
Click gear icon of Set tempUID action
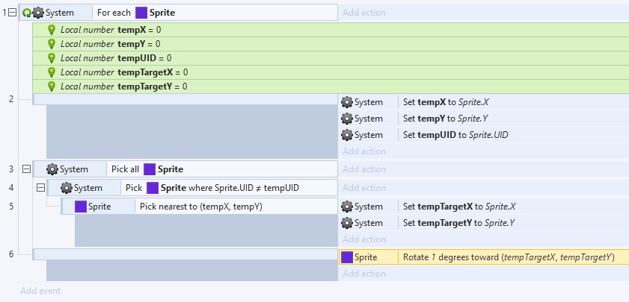pos(346,135)
